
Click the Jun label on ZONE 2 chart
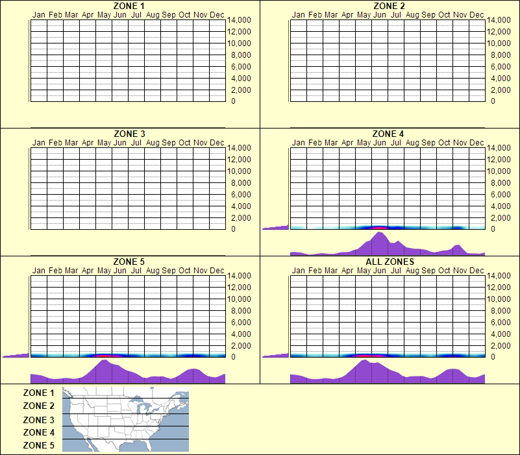click(x=380, y=15)
